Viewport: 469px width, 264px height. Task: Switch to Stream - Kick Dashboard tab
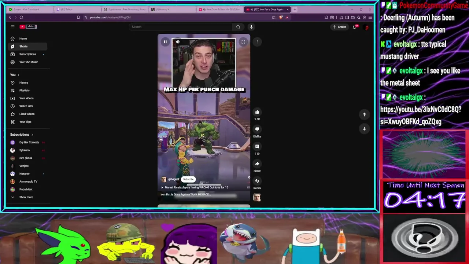(x=29, y=10)
